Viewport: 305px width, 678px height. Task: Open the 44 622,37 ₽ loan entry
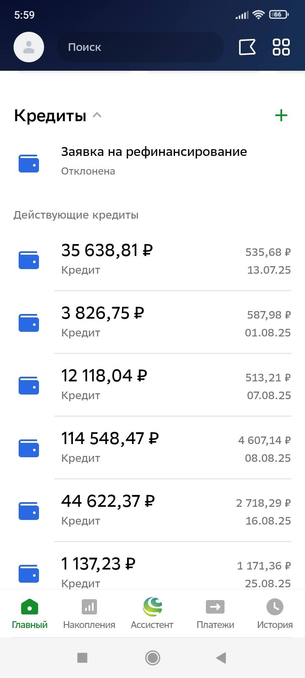tap(152, 510)
